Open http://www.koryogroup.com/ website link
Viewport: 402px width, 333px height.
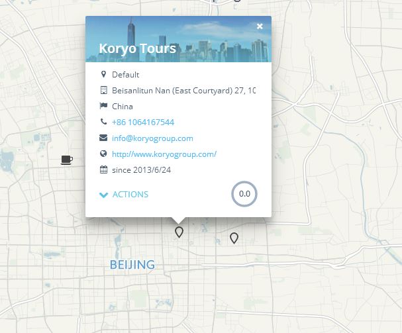(164, 154)
